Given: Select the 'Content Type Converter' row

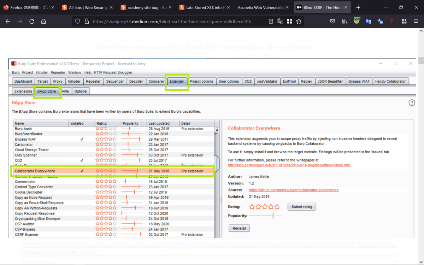Looking at the screenshot, I should (113, 187).
